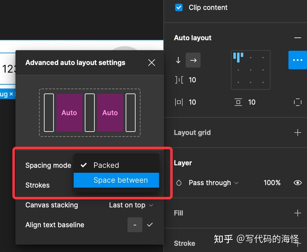Enable align text baseline checkmark

150,225
